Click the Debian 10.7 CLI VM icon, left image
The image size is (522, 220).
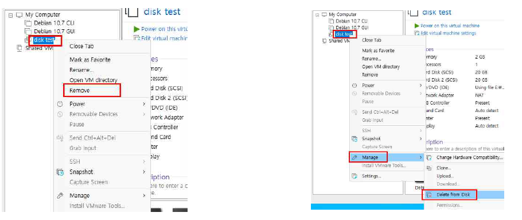[28, 24]
